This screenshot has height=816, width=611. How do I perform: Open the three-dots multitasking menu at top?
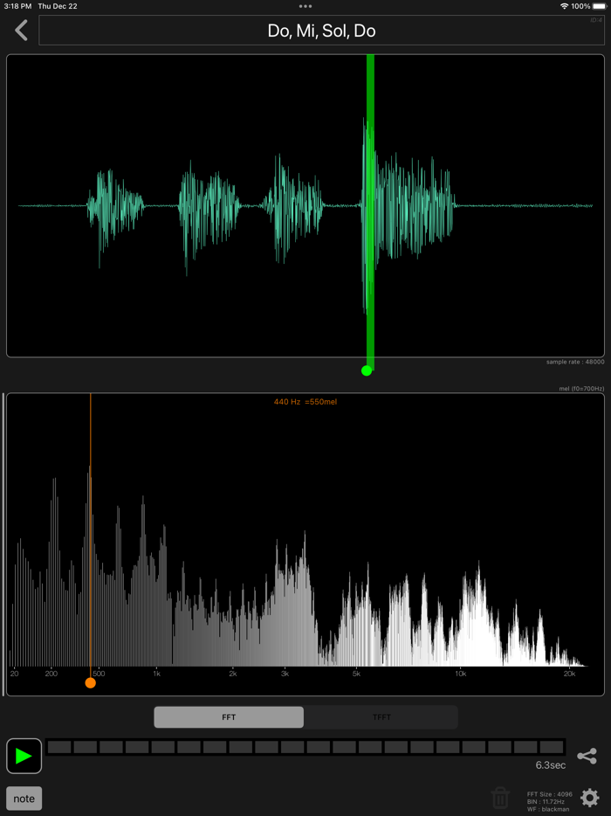click(305, 6)
